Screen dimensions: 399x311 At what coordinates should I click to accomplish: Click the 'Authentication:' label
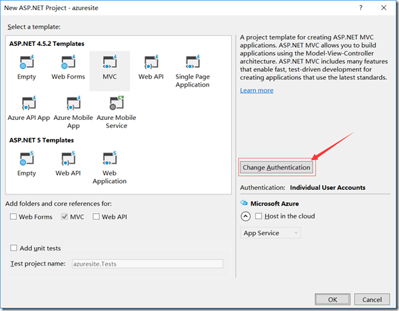click(262, 188)
